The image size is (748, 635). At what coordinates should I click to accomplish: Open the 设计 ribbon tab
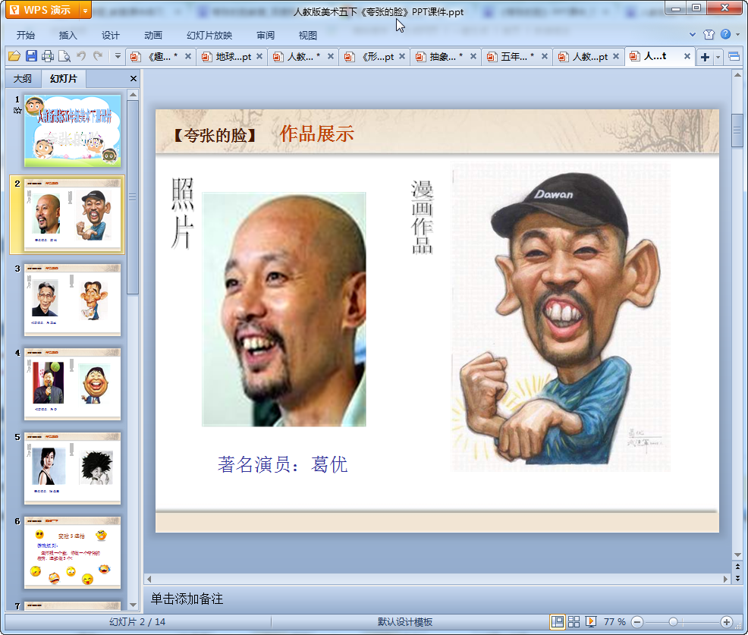pos(110,36)
